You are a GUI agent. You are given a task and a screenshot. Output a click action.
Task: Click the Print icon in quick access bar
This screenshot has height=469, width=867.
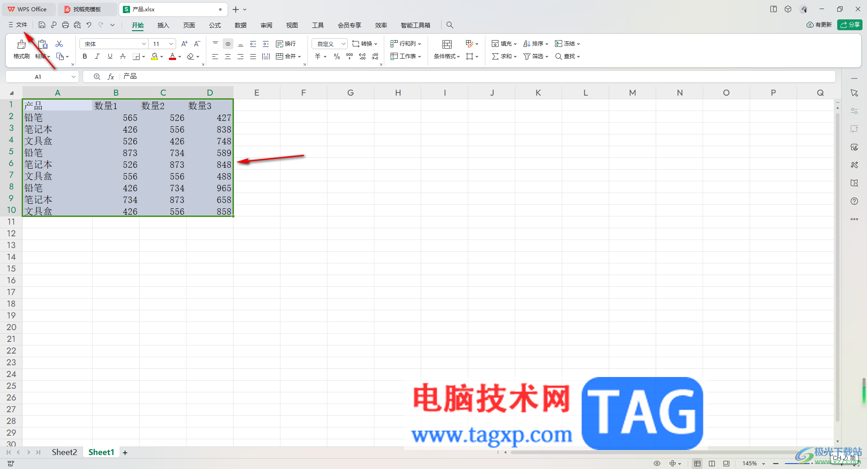(x=65, y=25)
